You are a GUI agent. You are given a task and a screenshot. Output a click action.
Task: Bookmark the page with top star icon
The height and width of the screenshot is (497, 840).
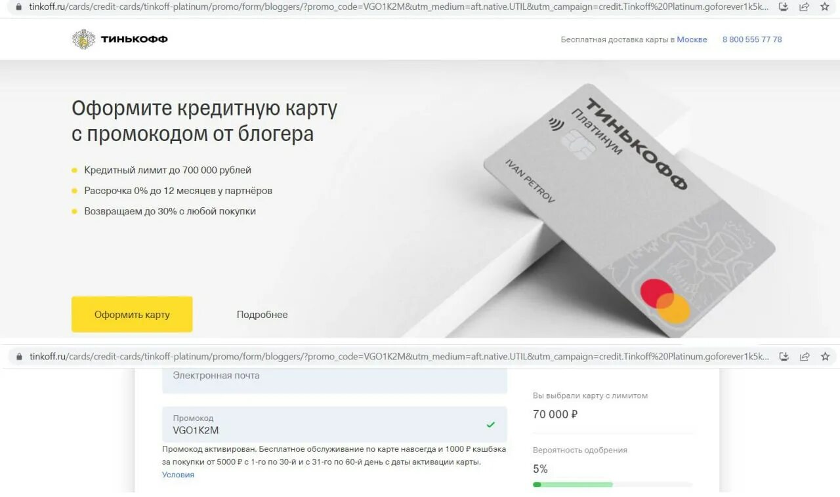point(825,7)
